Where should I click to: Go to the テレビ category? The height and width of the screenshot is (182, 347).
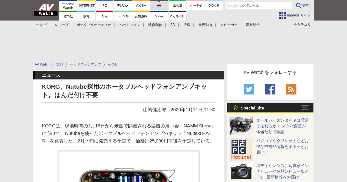41,25
